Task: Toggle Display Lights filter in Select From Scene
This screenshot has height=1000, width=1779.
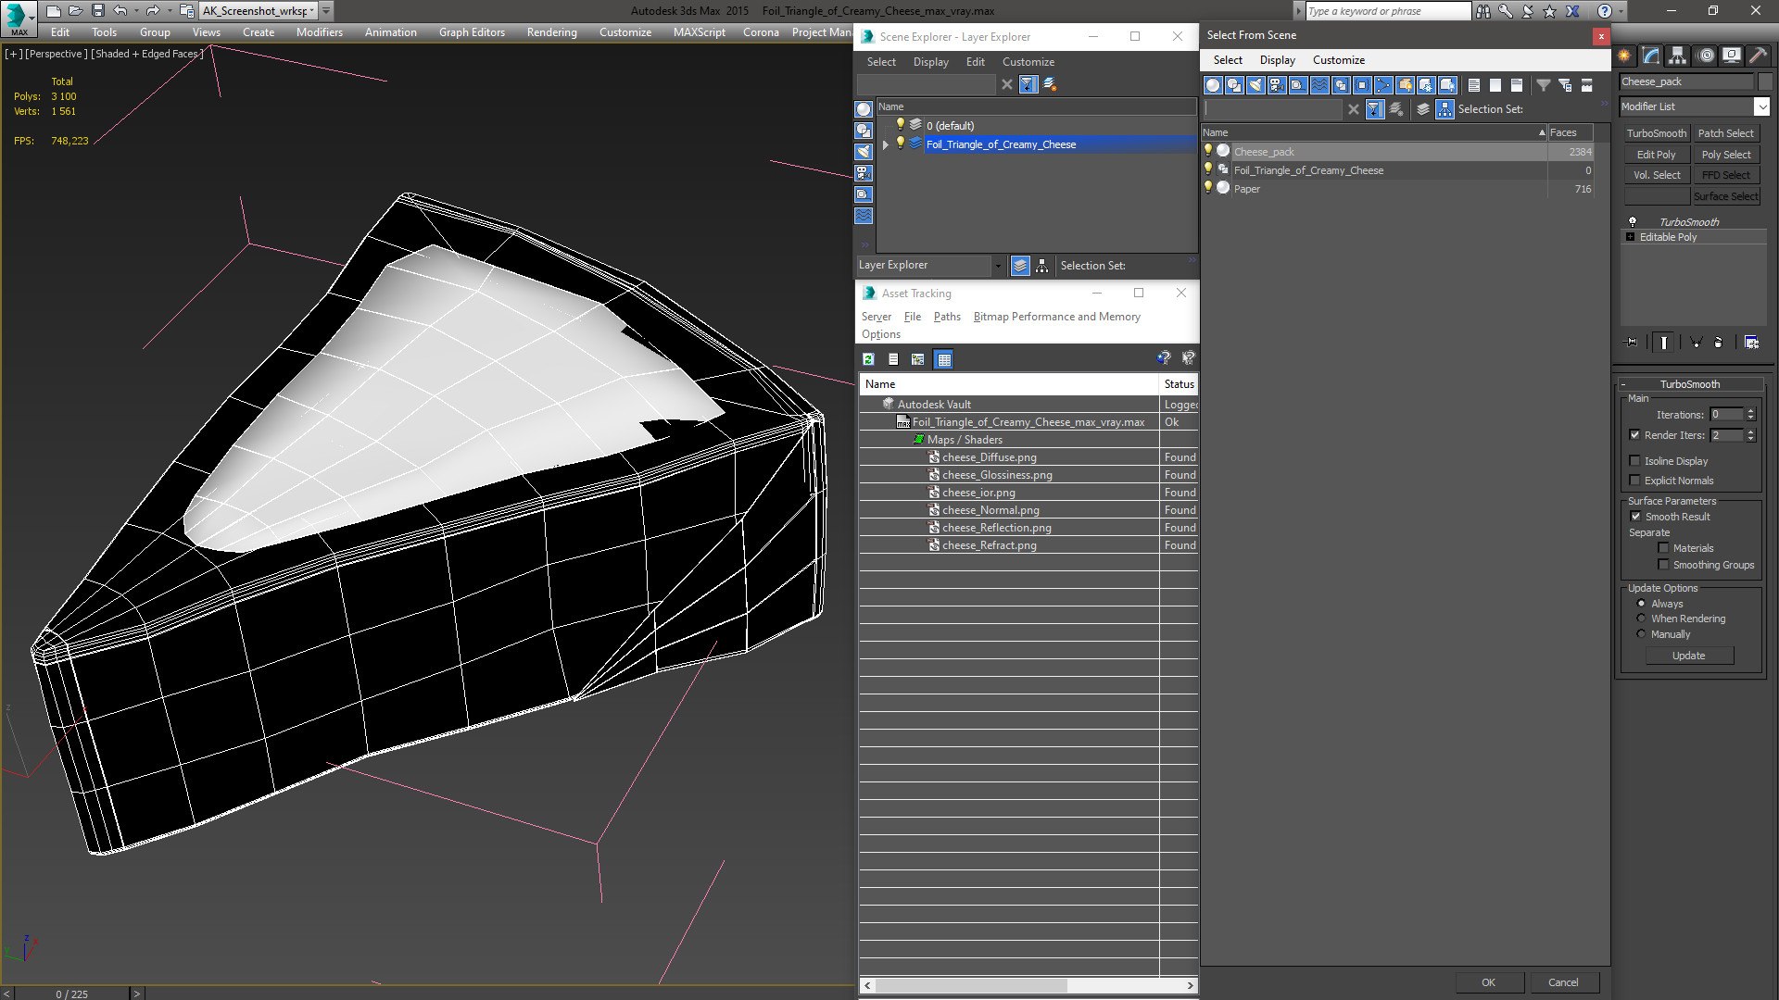Action: [1255, 85]
